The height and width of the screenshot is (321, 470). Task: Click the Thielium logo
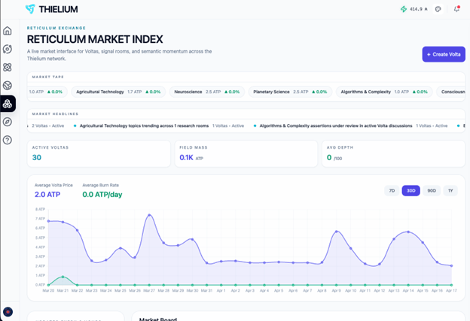pos(51,9)
